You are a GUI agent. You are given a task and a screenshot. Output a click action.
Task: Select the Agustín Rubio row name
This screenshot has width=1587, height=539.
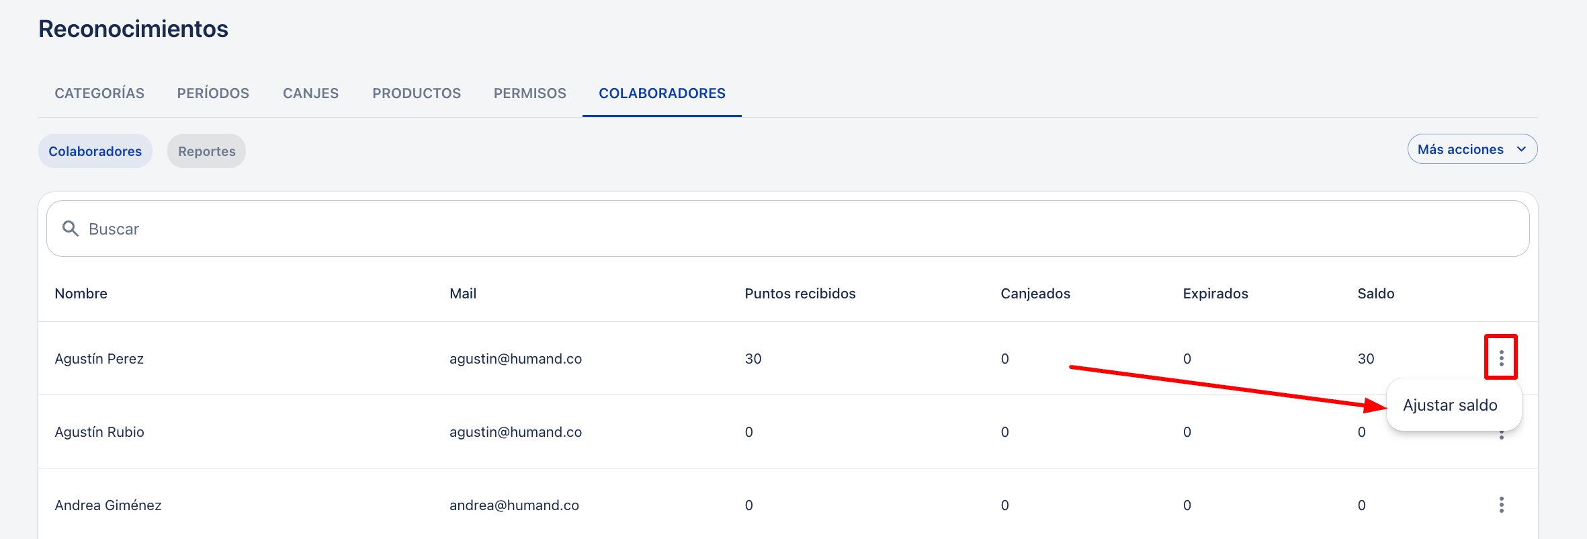click(x=99, y=432)
